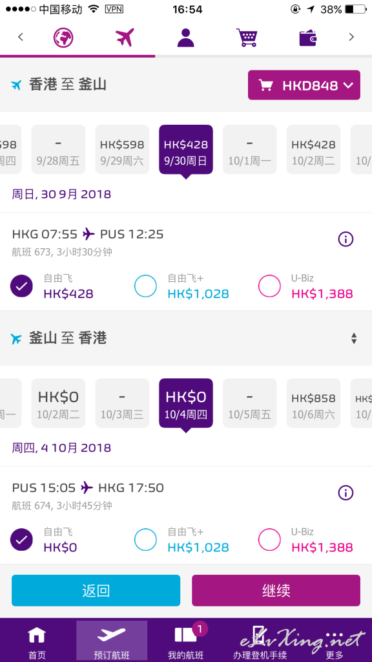
Task: Show info for flight 673
Action: pyautogui.click(x=346, y=239)
